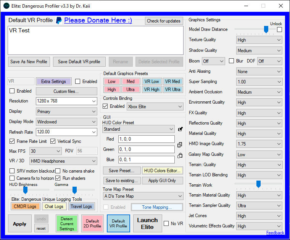Click Save As New Profile

pos(29,62)
